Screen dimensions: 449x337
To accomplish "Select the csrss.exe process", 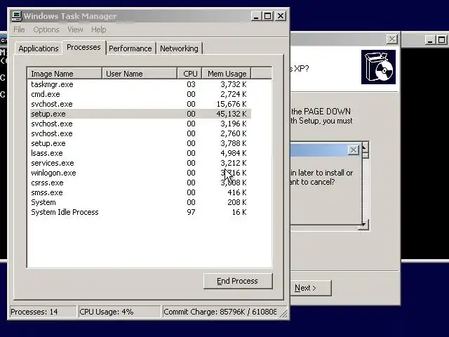I will (140, 183).
